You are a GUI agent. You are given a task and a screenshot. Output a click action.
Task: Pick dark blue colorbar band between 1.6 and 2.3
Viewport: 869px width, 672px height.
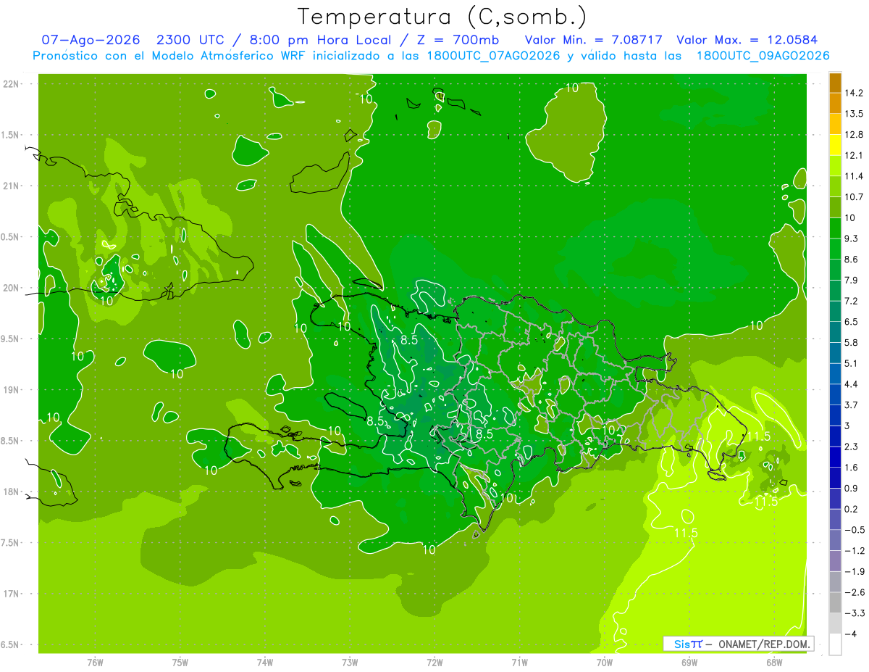coord(835,457)
